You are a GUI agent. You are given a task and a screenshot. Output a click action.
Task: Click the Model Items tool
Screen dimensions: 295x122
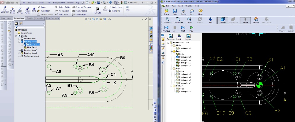coord(12,10)
